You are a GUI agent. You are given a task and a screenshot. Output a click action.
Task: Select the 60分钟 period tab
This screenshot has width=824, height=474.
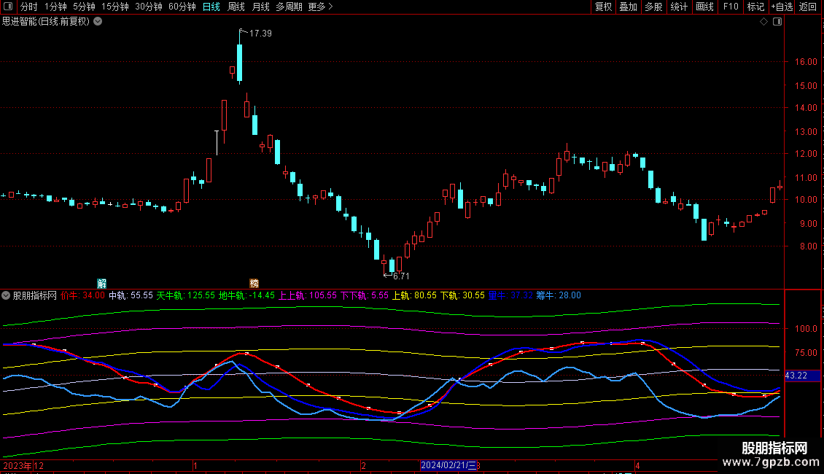[182, 7]
